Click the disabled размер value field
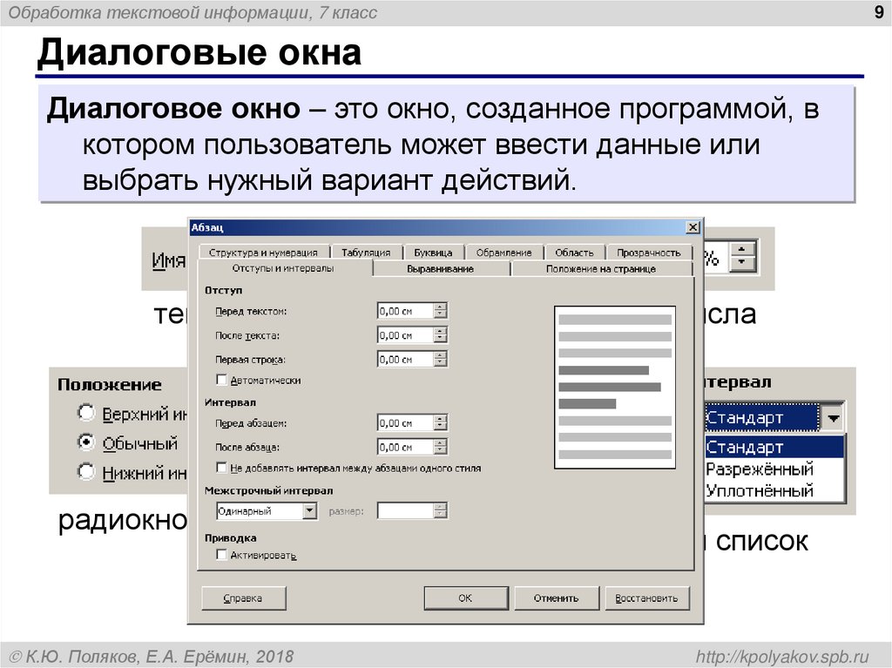Viewport: 892px width, 668px height. [x=406, y=511]
